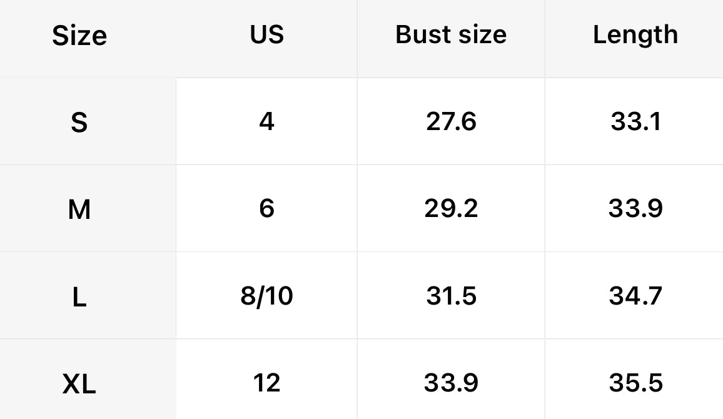723x419 pixels.
Task: Click the S size row label
Action: click(x=79, y=122)
